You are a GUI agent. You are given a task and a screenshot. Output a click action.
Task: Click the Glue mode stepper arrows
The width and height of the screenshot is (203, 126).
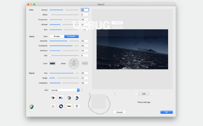click(x=82, y=90)
